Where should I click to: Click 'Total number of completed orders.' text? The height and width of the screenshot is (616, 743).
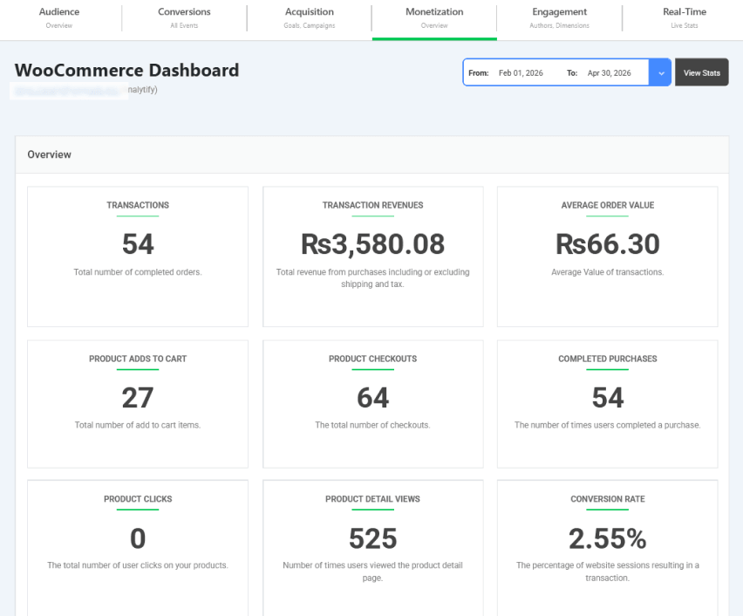(x=138, y=272)
